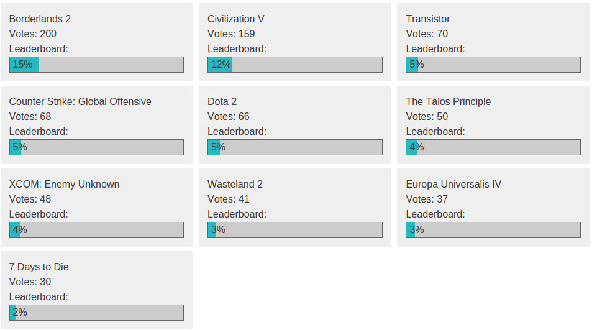Open the Wasteland 2 entry
This screenshot has width=592, height=330.
(235, 184)
